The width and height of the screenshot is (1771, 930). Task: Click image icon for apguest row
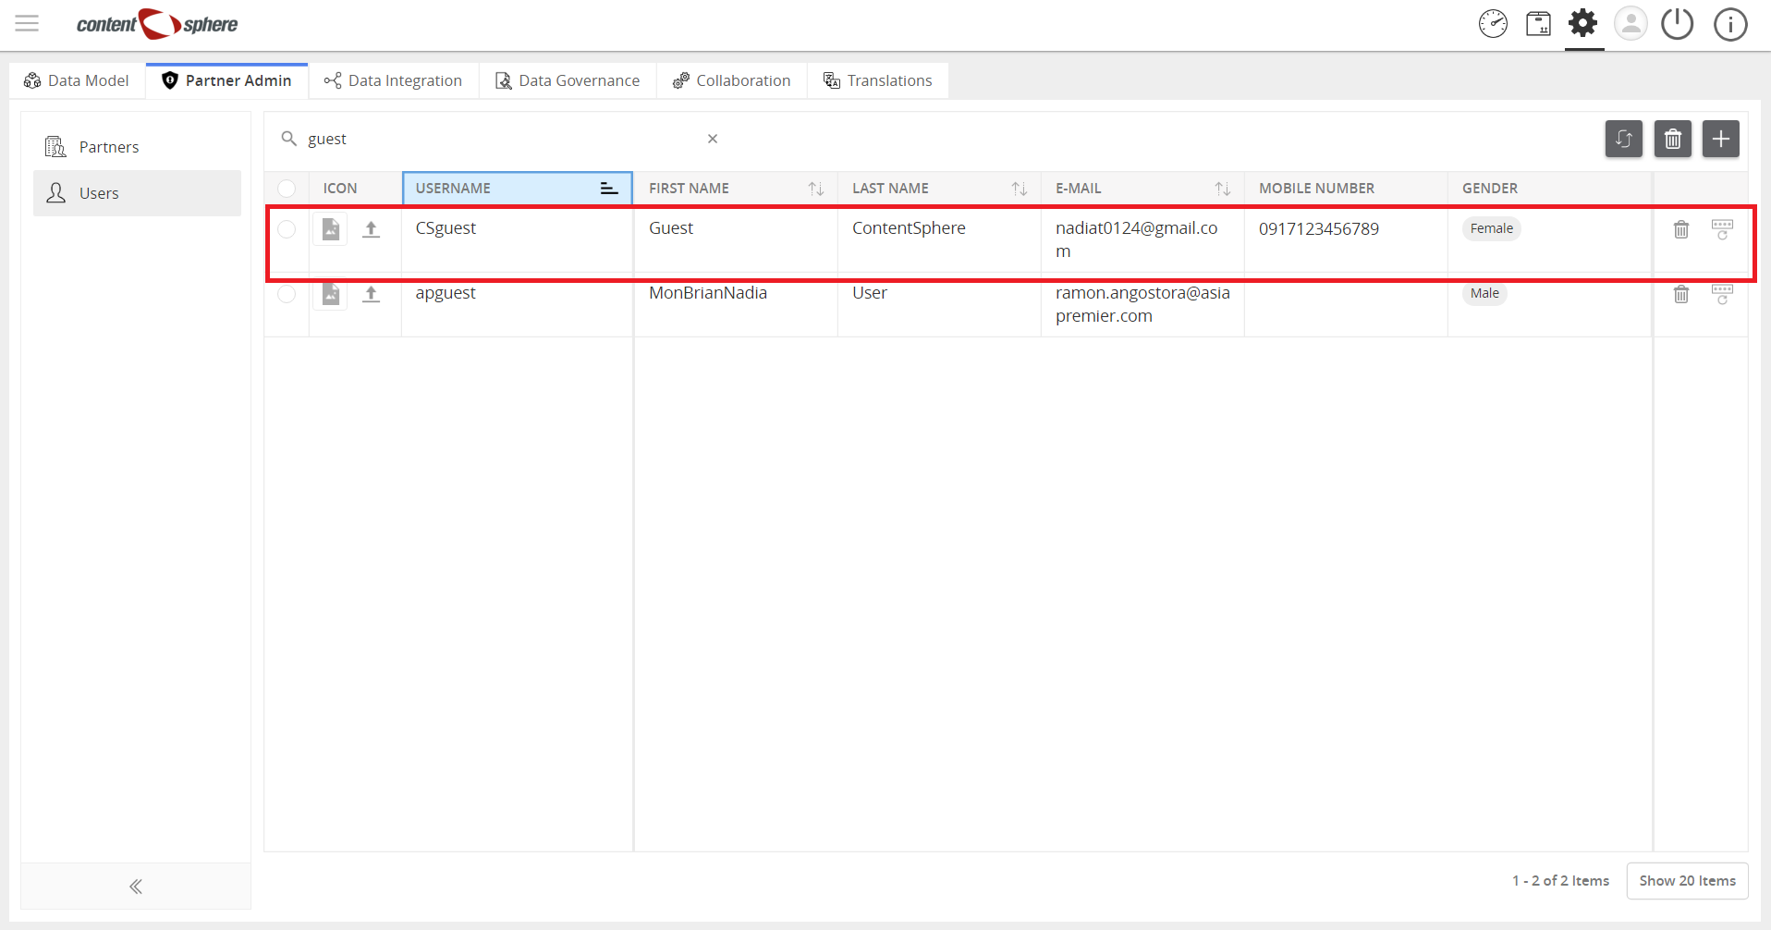(330, 294)
